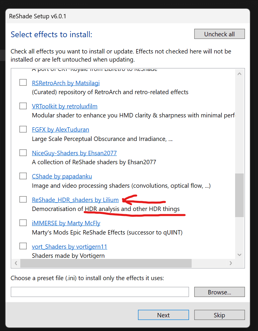
Task: Check the NiceGuy-Shaders by Ehsan2077 checkbox
Action: point(23,153)
